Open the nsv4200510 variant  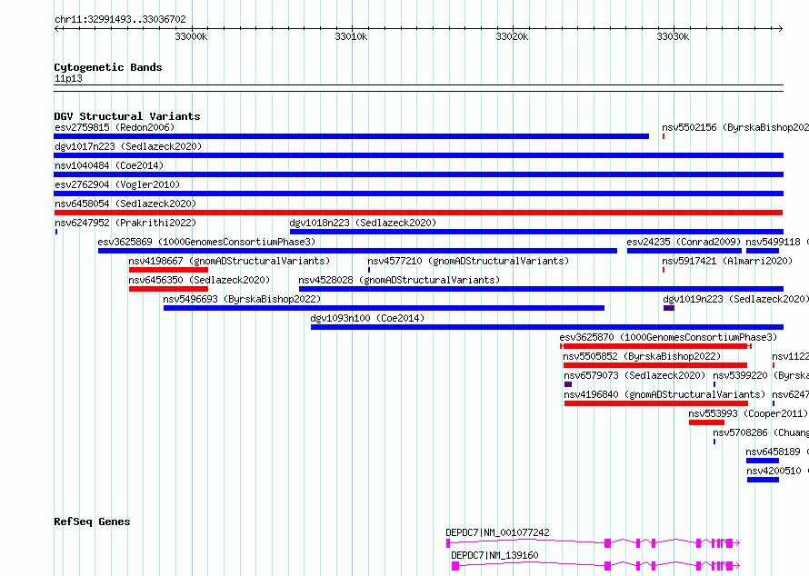tap(763, 480)
